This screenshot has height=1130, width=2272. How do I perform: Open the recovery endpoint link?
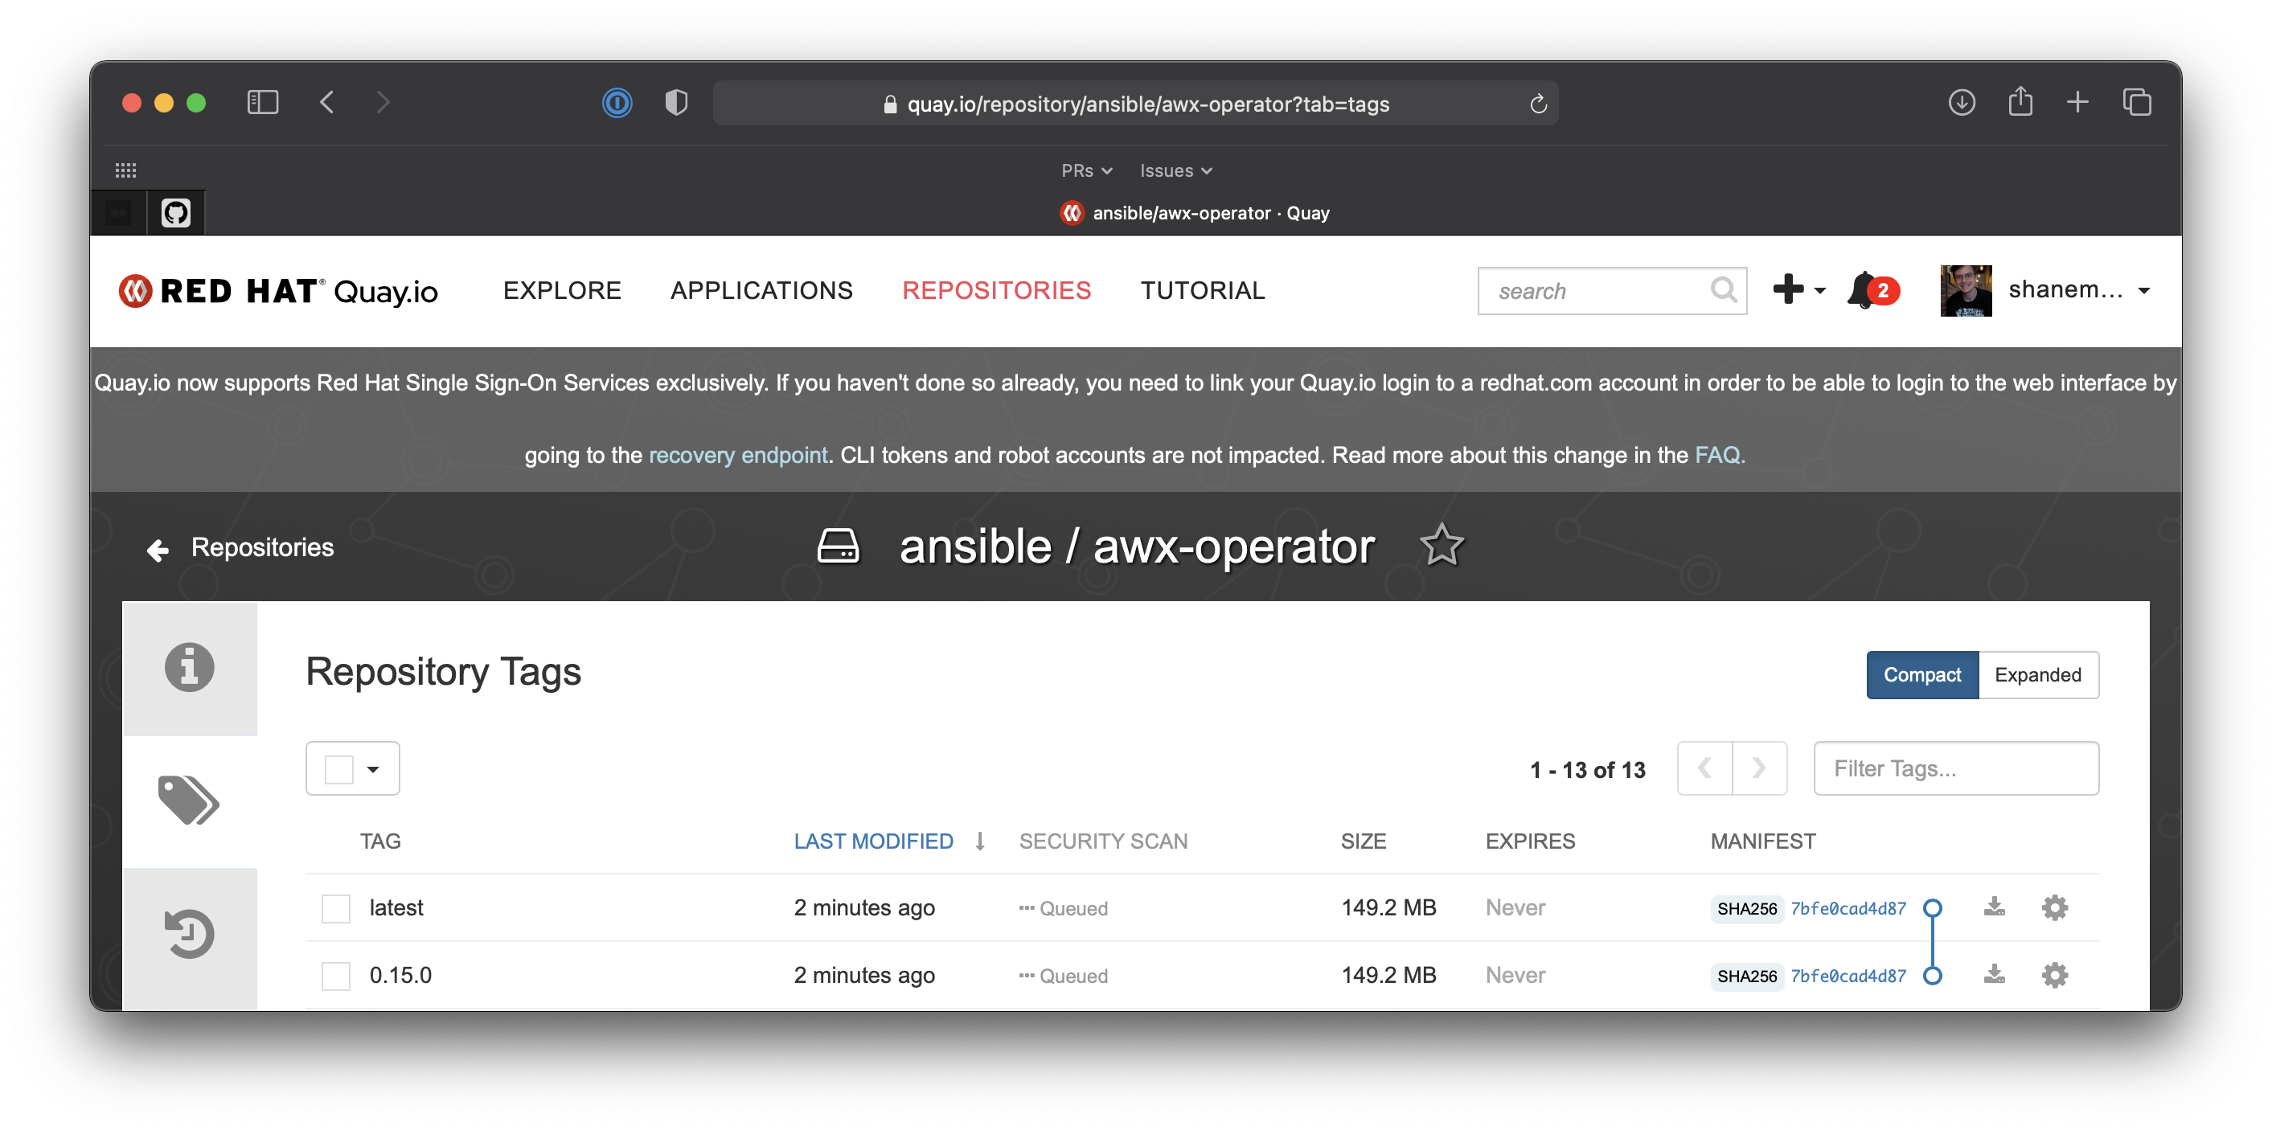pyautogui.click(x=737, y=455)
